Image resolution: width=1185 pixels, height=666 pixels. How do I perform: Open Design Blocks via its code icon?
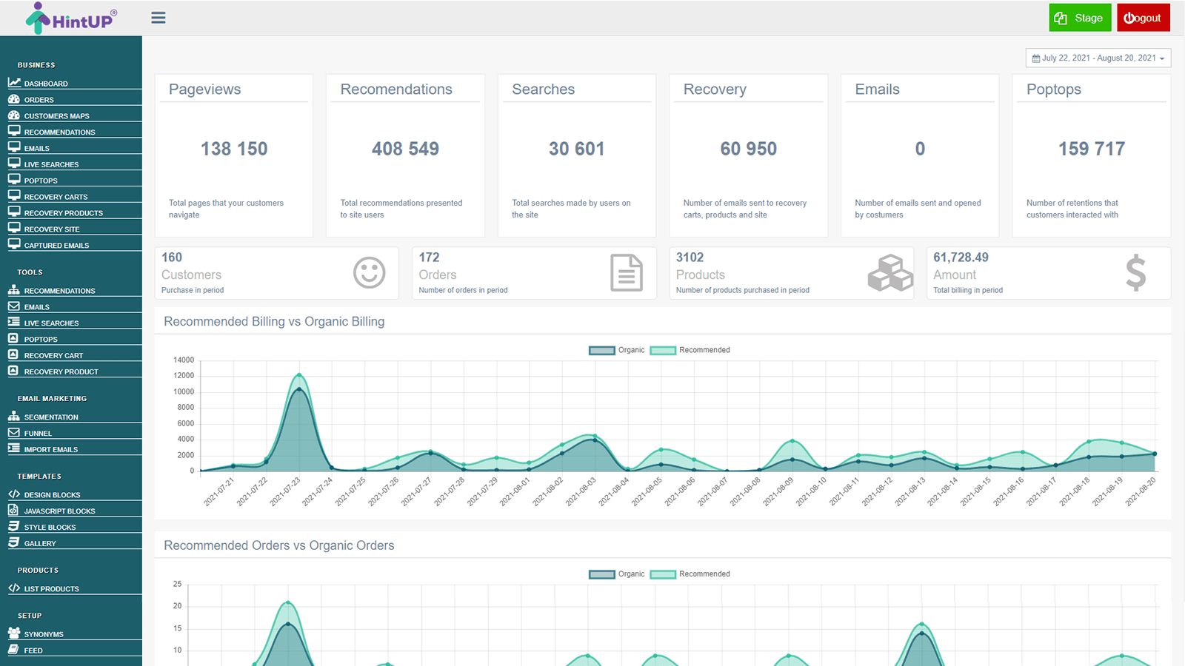(13, 494)
